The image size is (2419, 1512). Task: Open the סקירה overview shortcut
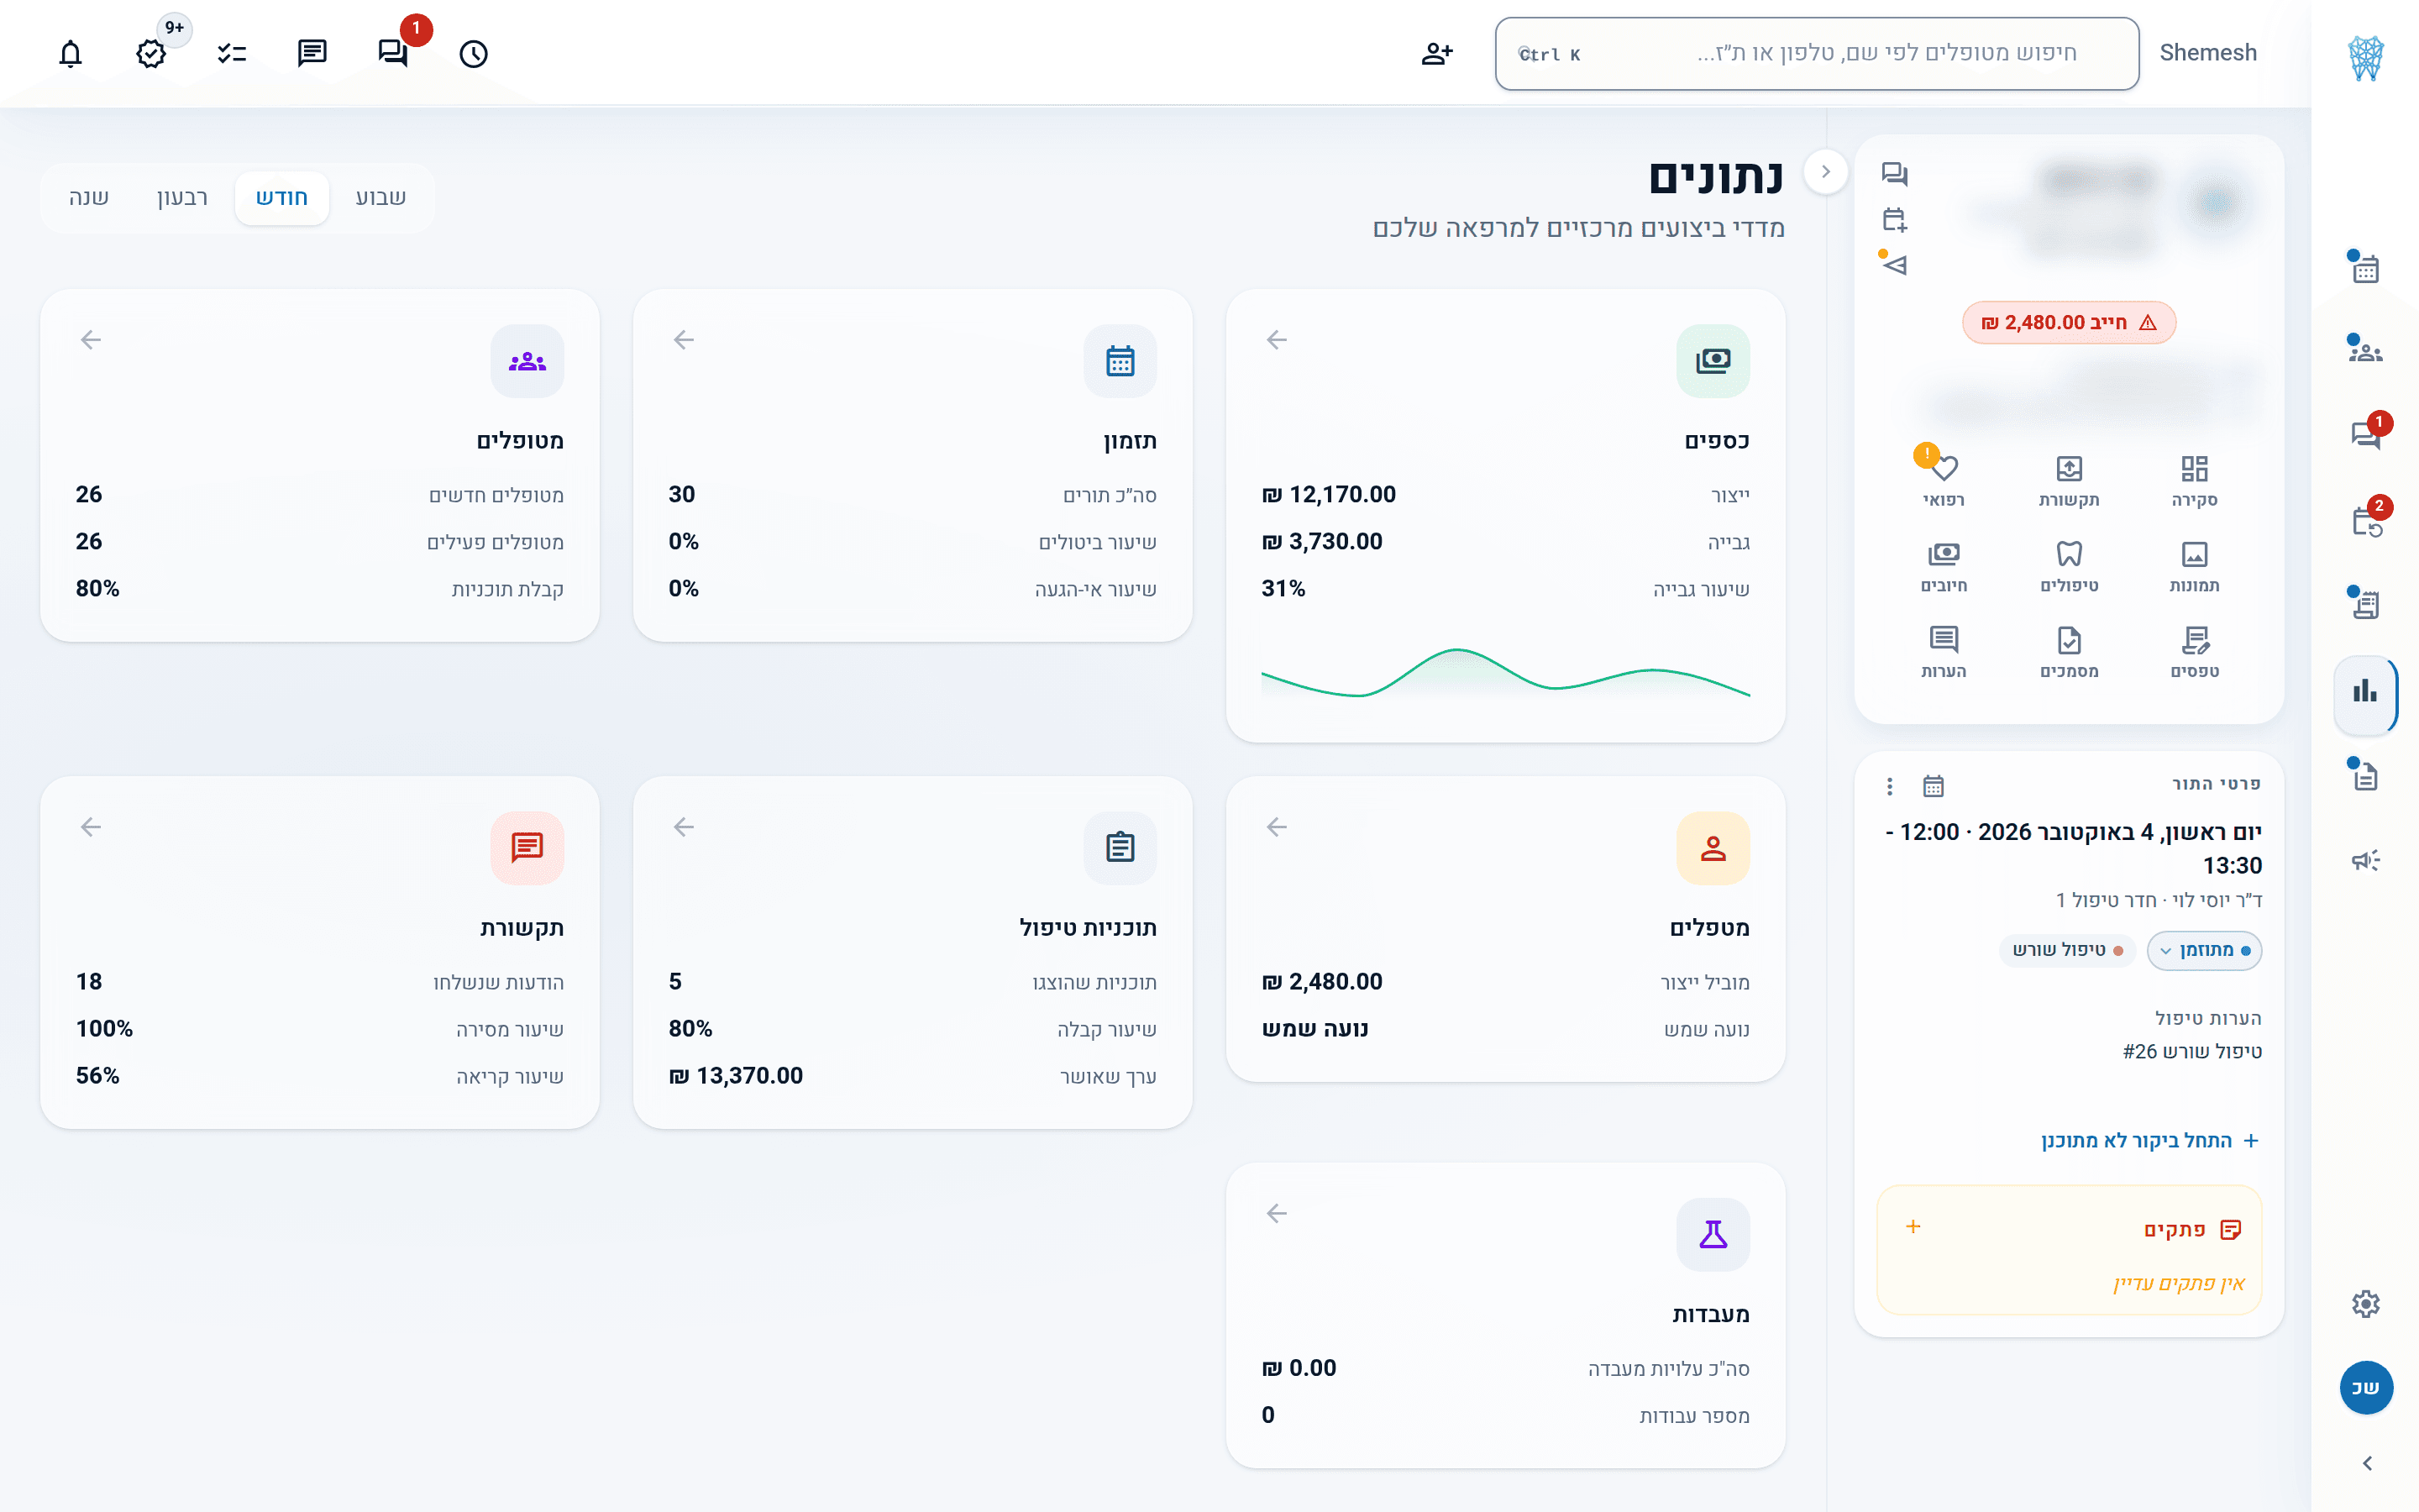pyautogui.click(x=2194, y=481)
